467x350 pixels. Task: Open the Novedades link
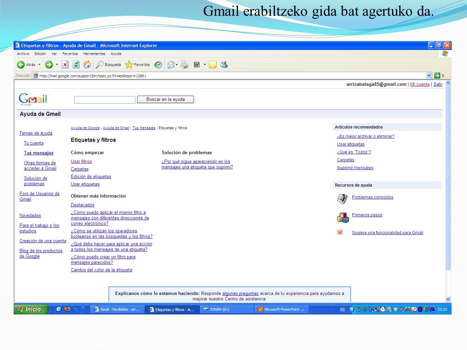[x=30, y=215]
